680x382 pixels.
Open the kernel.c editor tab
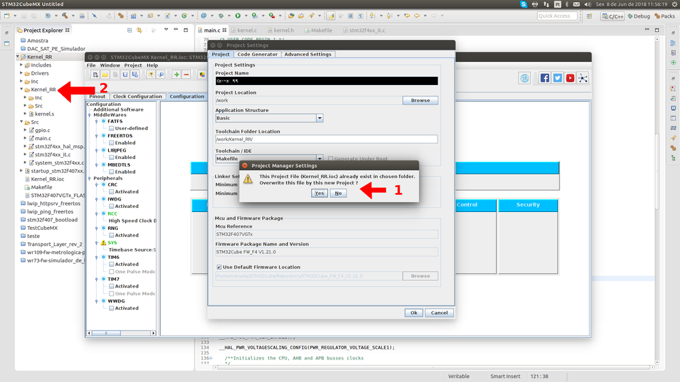[x=244, y=31]
